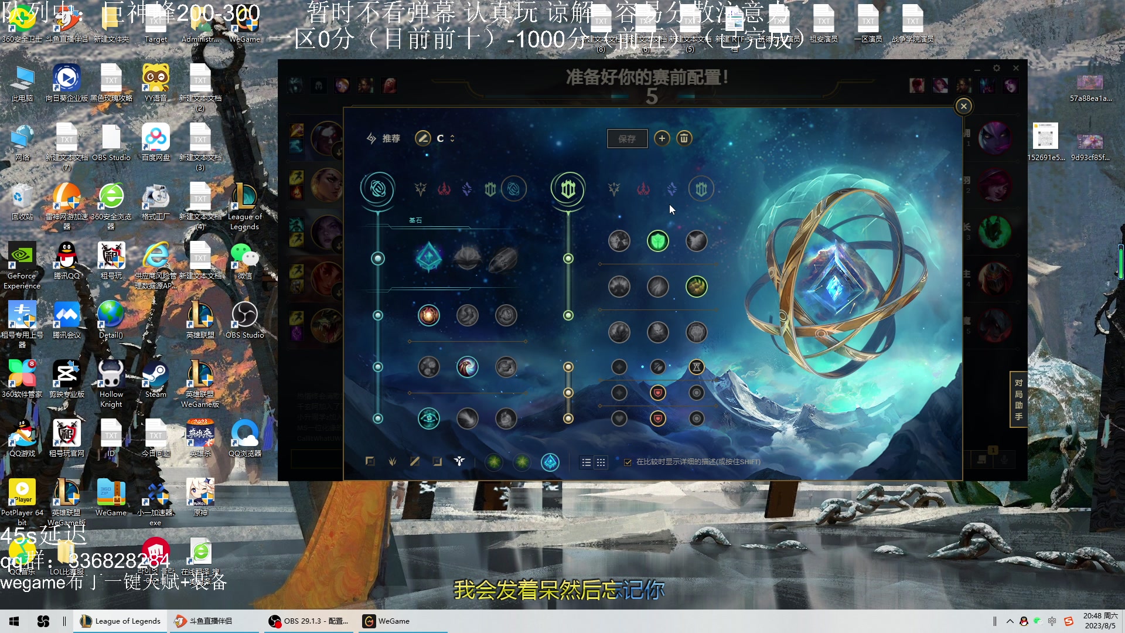
Task: Switch to League of Legends in taskbar
Action: pos(121,621)
